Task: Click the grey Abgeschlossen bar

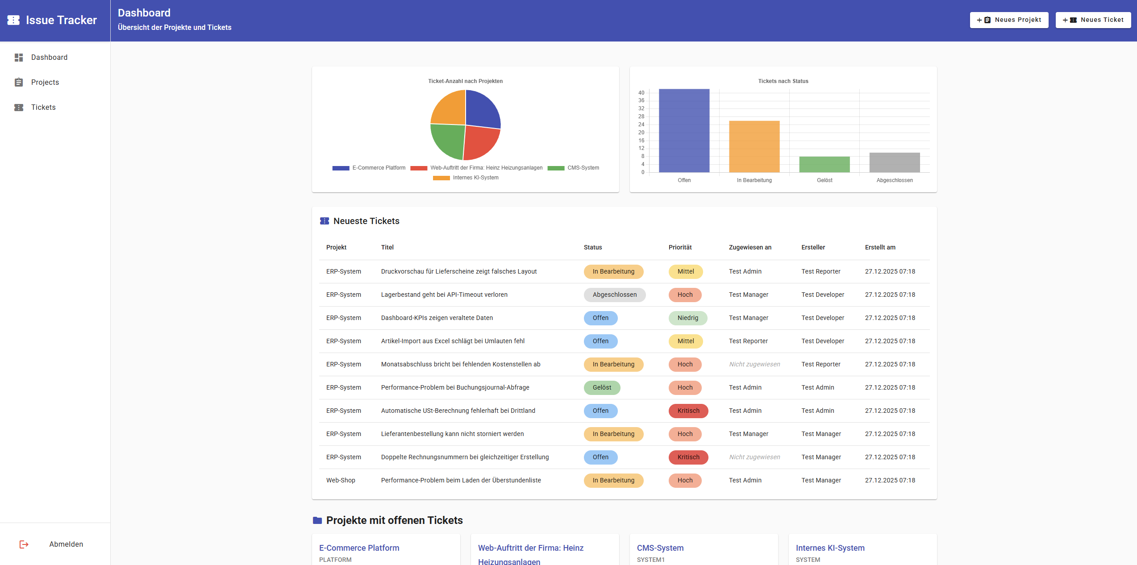Action: pyautogui.click(x=895, y=163)
